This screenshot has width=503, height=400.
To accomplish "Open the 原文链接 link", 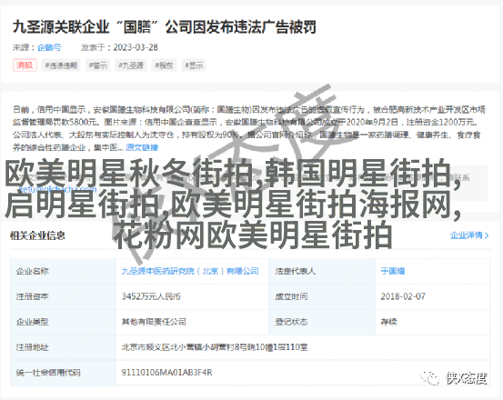I will click(x=142, y=147).
